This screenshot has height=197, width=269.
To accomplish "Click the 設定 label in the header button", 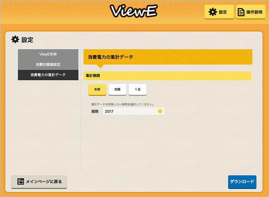I will pyautogui.click(x=223, y=12).
